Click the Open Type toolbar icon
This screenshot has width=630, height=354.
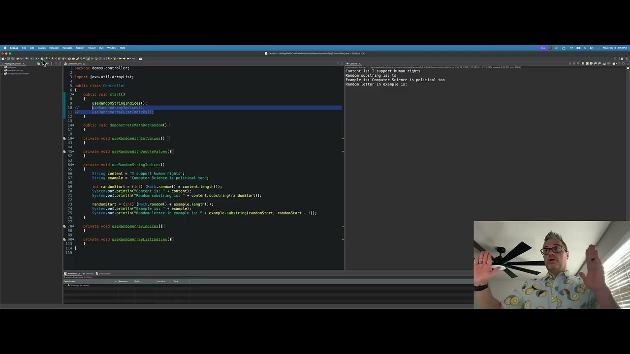[69, 59]
